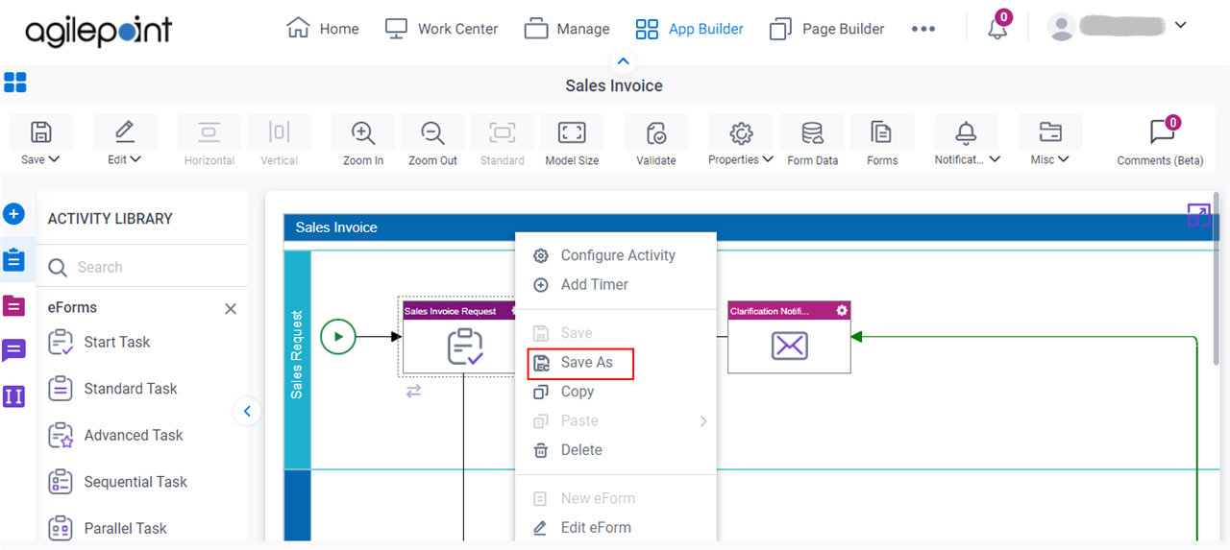1230x550 pixels.
Task: Expand the Edit dropdown arrow
Action: (135, 159)
